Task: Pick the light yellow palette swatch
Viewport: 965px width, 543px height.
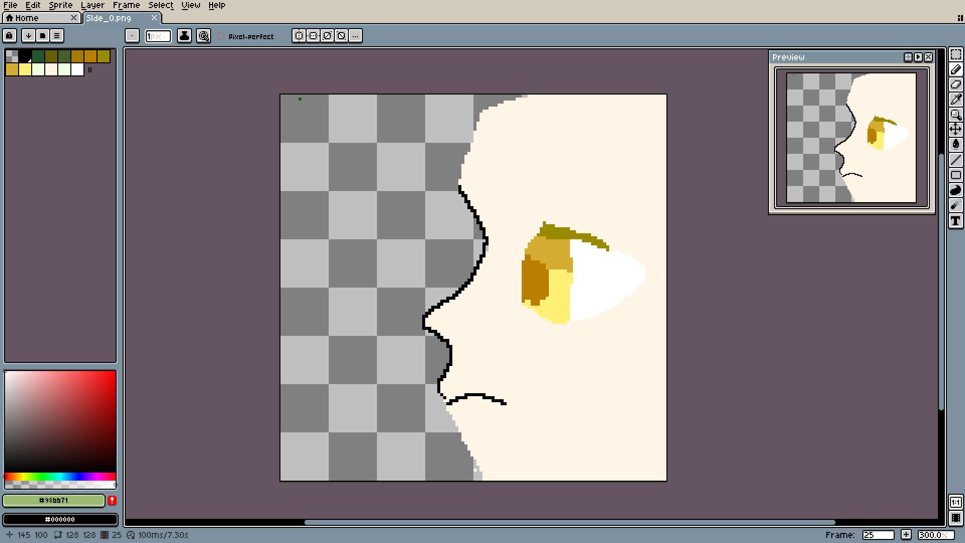Action: click(25, 69)
